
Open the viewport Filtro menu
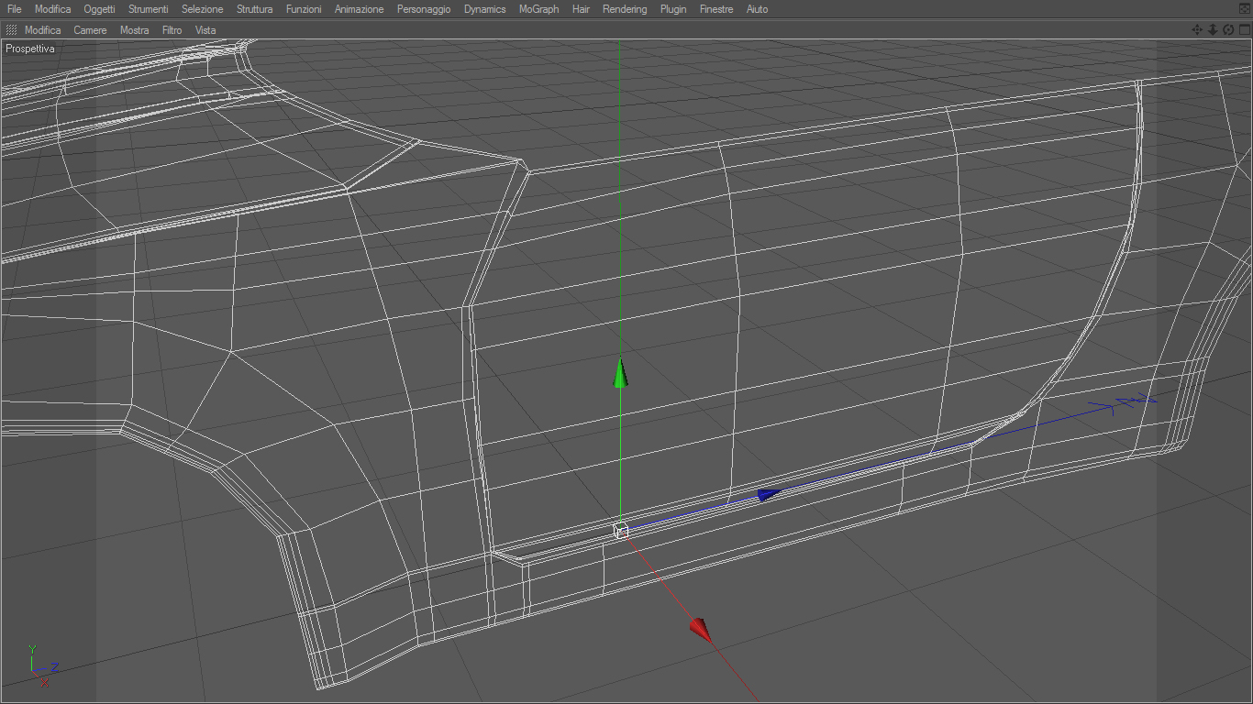[172, 30]
